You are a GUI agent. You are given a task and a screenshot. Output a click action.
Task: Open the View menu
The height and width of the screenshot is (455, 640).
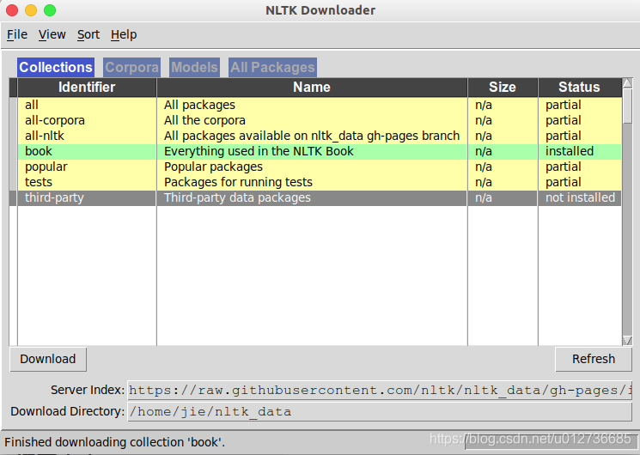(52, 34)
